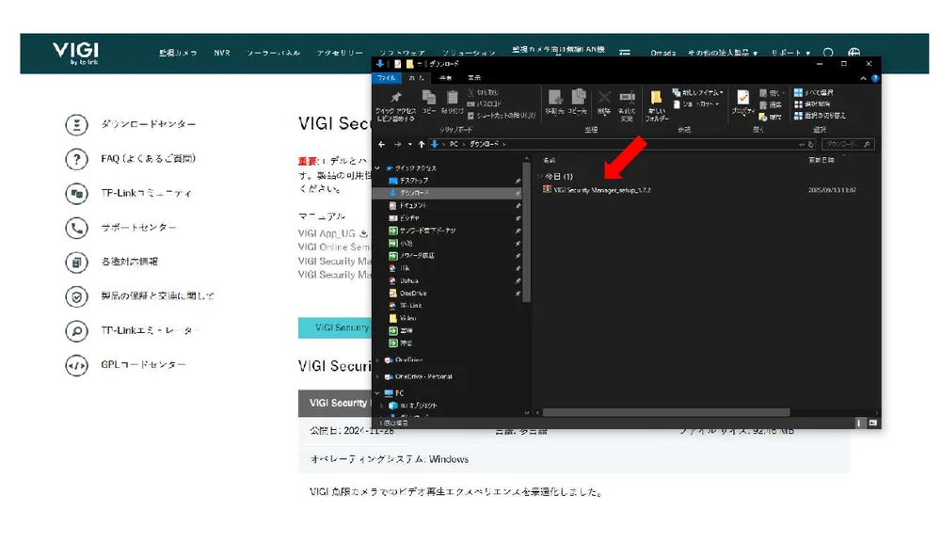This screenshot has width=941, height=542.
Task: Click the file list horizontal scrollbar
Action: (x=665, y=412)
